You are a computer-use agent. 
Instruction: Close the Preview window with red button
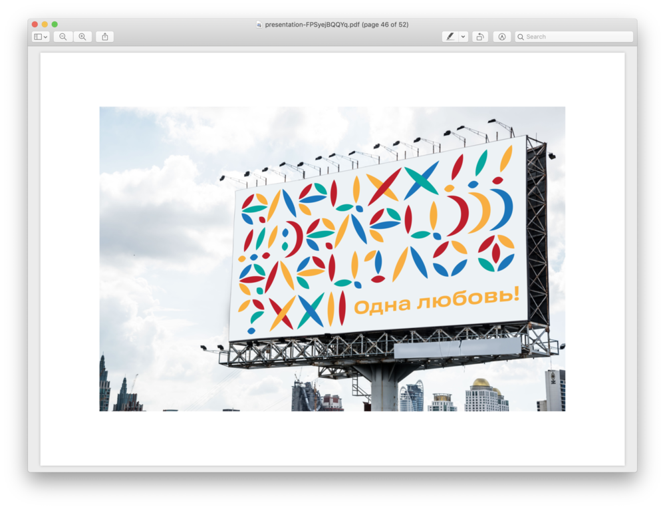[35, 25]
